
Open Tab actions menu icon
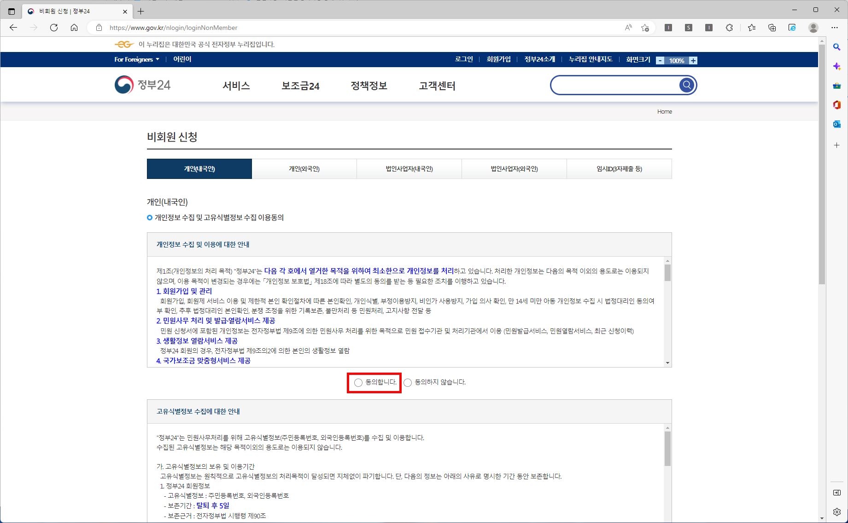tap(12, 11)
